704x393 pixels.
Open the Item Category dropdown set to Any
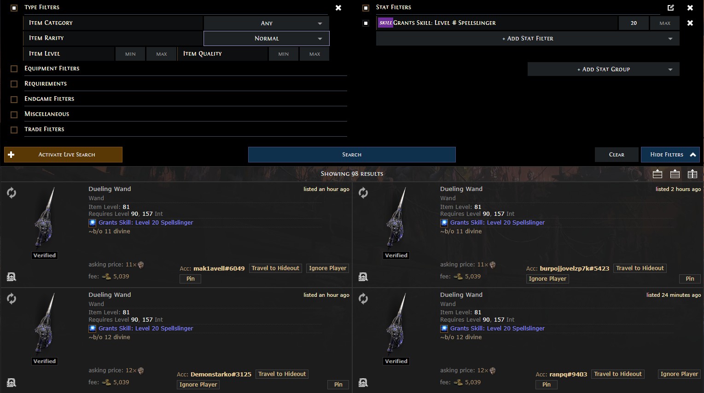pos(267,23)
